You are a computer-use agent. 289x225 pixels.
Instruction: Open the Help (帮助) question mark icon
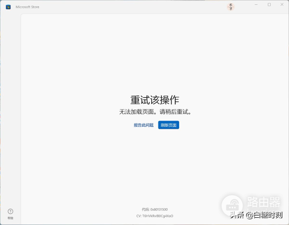click(x=10, y=211)
